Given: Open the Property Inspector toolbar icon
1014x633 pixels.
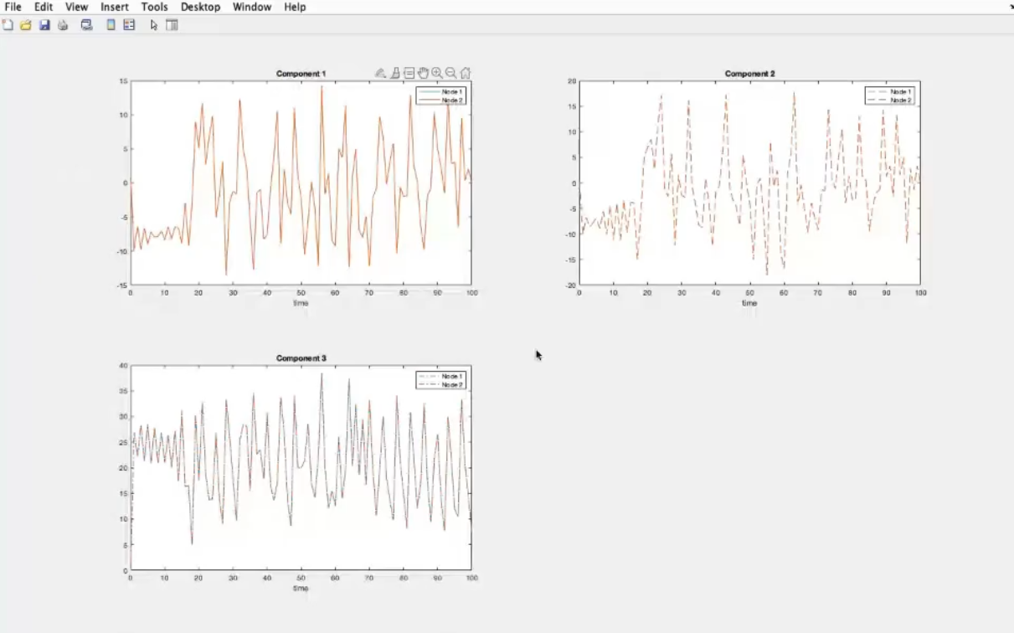Looking at the screenshot, I should (x=172, y=25).
